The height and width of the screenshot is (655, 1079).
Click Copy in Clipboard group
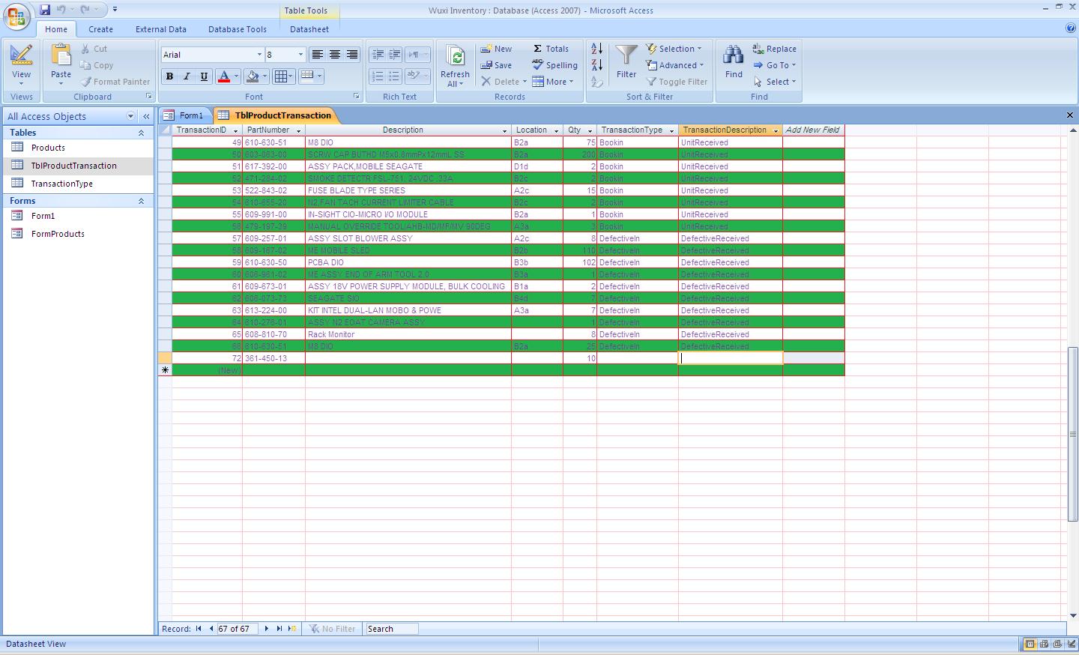(x=97, y=65)
